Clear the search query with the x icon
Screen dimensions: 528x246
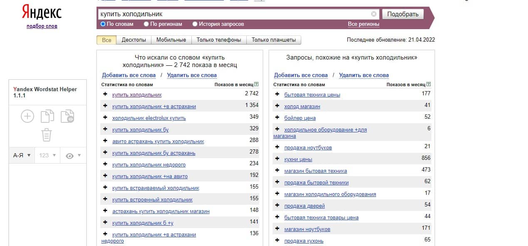[x=374, y=14]
